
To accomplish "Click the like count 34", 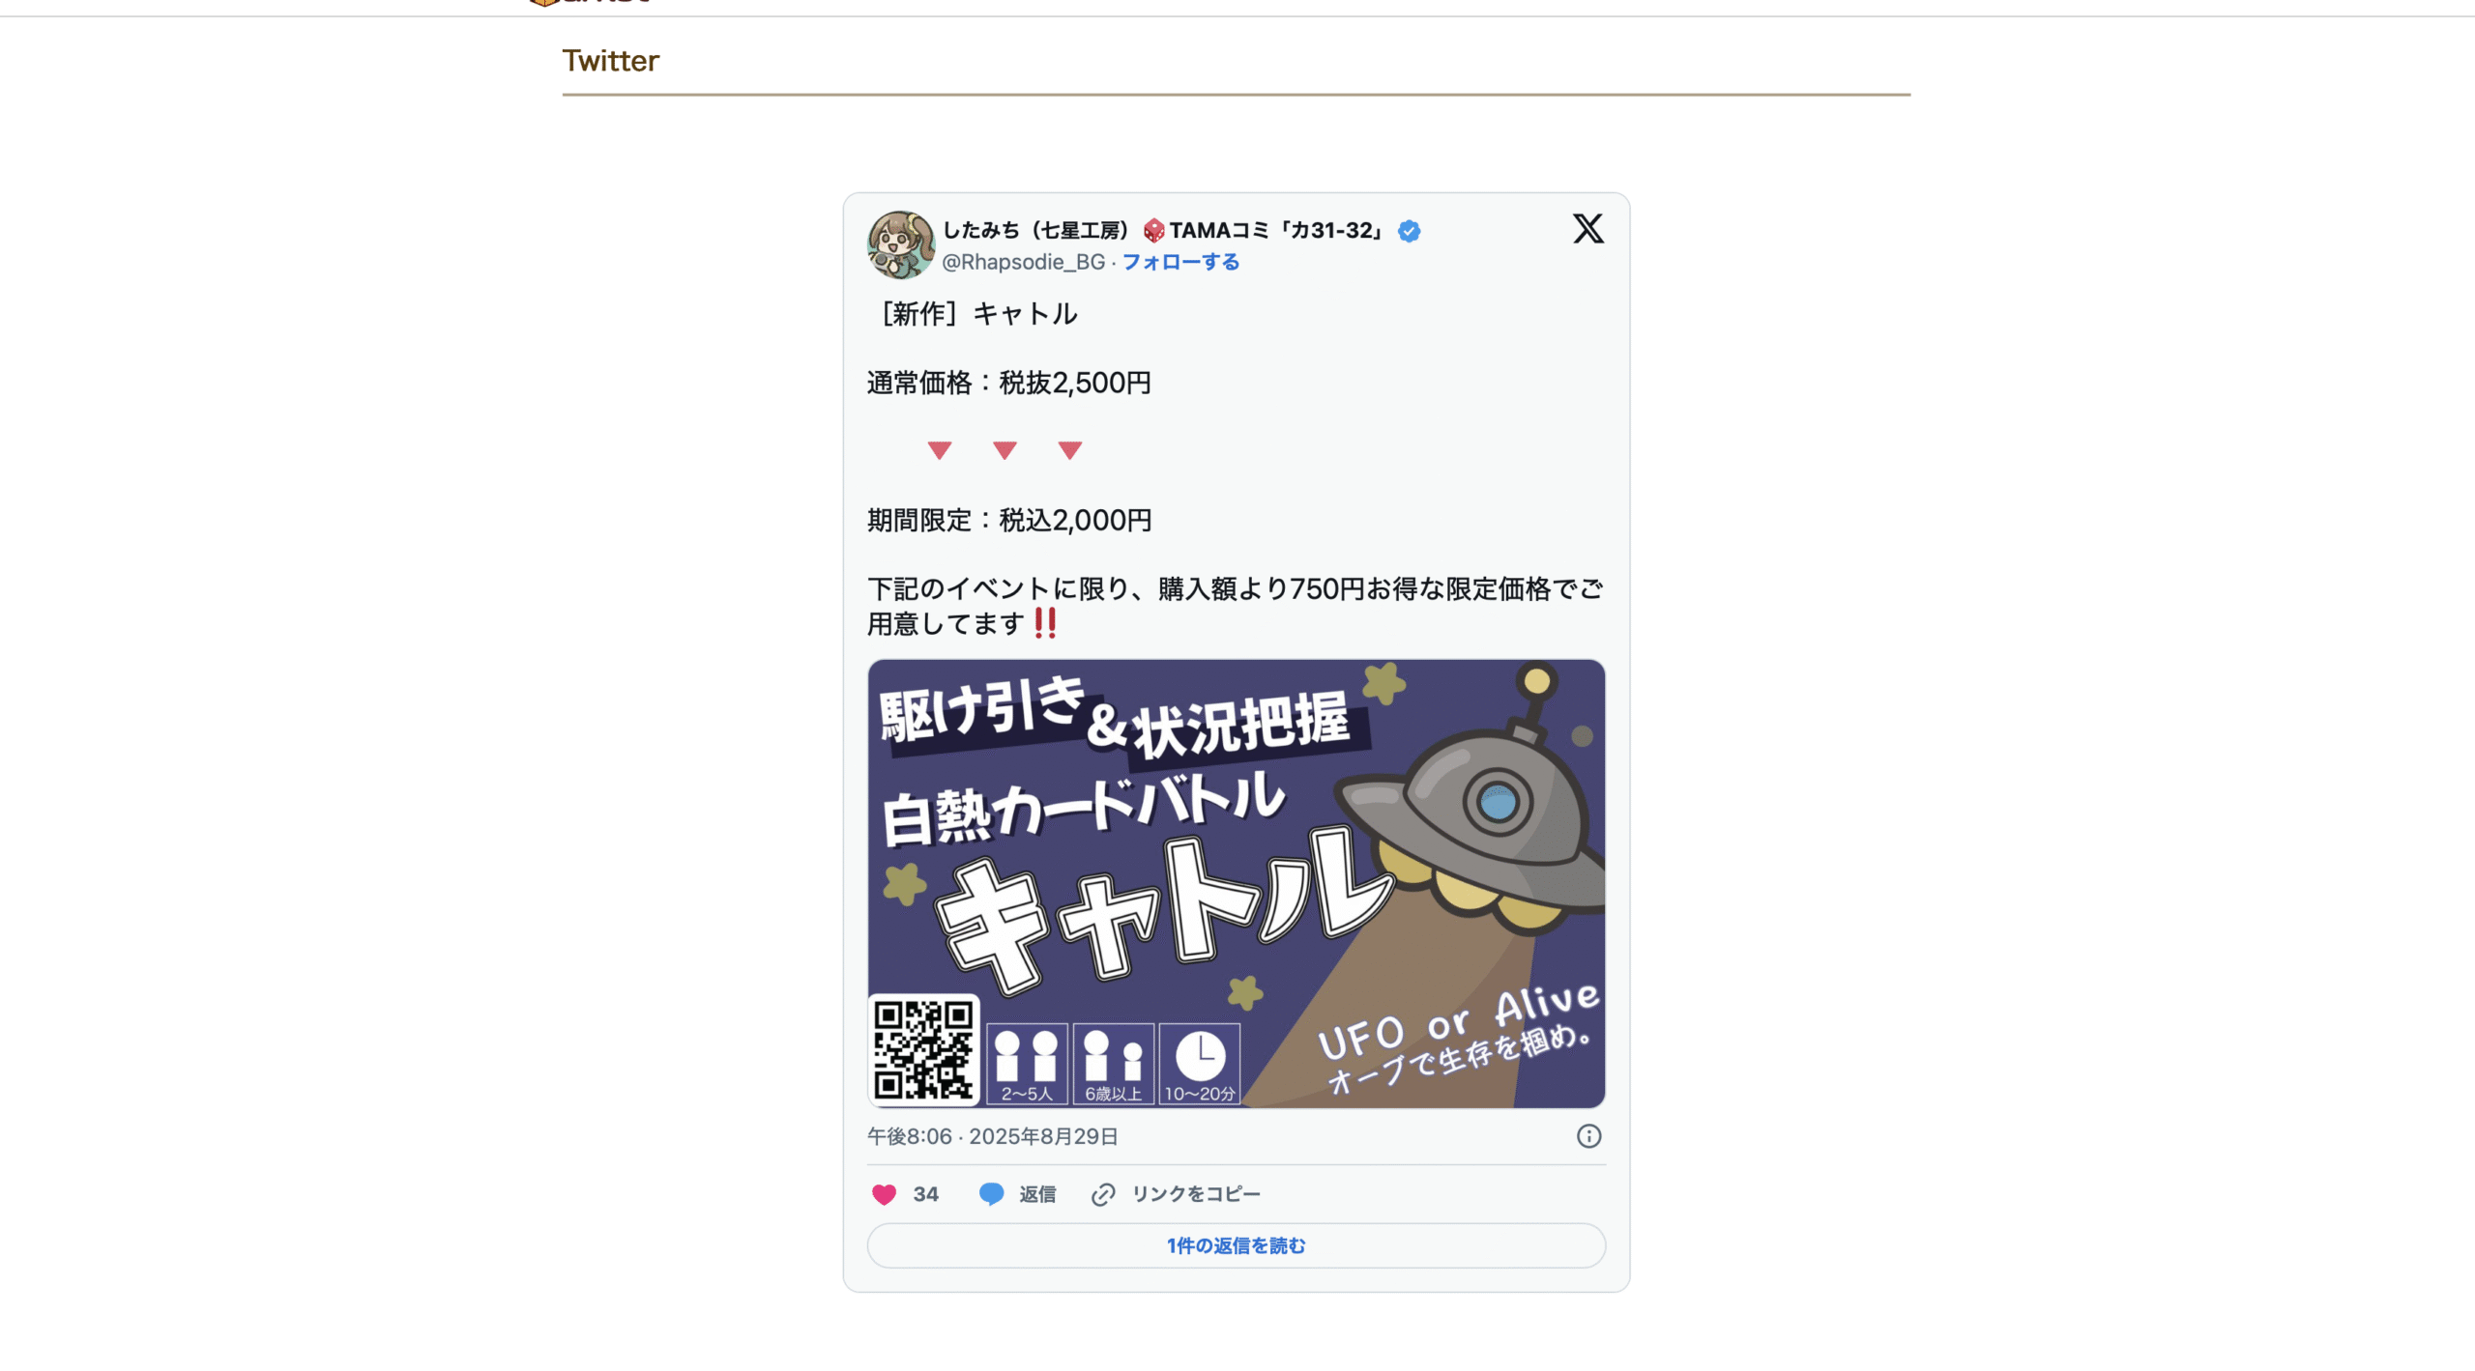I will click(926, 1194).
